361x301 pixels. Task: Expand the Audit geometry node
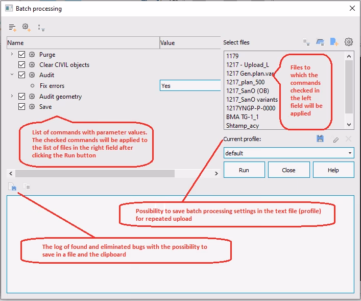[x=12, y=96]
